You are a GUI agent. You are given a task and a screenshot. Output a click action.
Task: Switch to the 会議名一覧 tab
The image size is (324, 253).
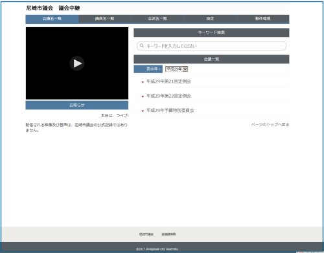[x=52, y=19]
